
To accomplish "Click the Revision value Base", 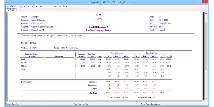I will pos(160,27).
